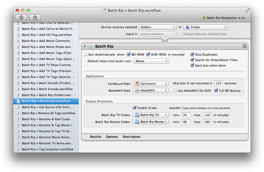
Task: Click the Batch Rip action title icon
Action: tap(91, 46)
